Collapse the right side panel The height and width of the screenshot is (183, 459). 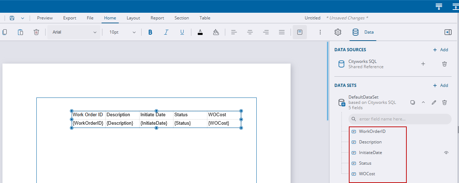[448, 32]
